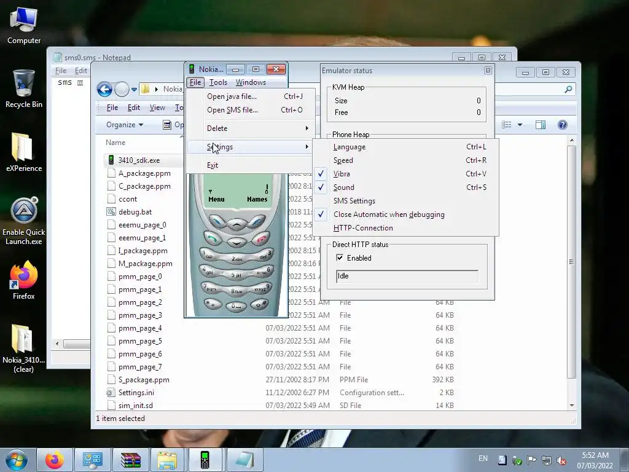
Task: Open the Recycle Bin desktop icon
Action: [x=24, y=88]
